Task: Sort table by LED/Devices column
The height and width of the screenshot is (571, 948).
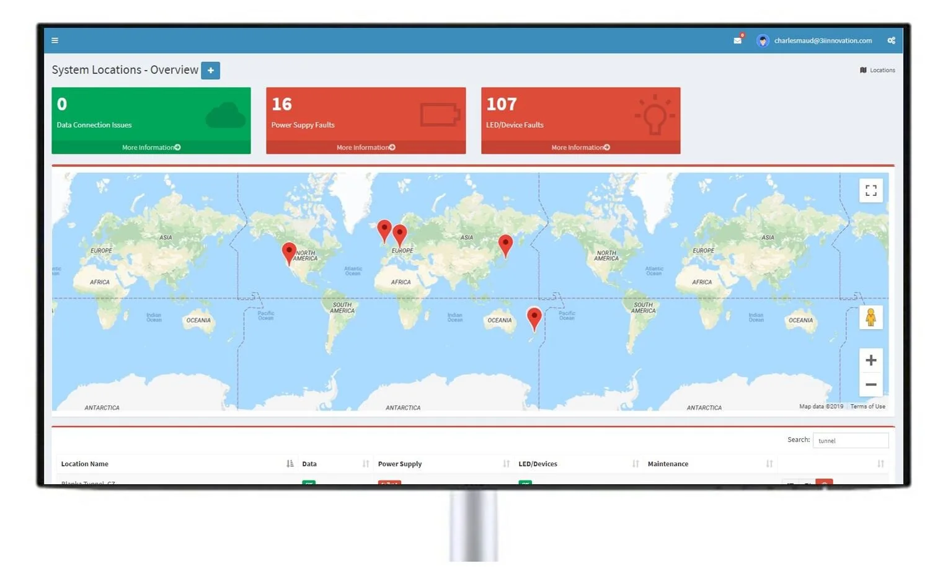Action: click(579, 464)
